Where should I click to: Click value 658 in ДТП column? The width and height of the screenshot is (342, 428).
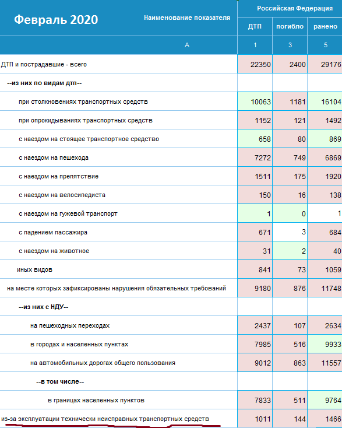tap(265, 139)
